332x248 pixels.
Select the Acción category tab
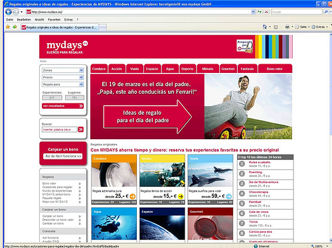pos(117,69)
